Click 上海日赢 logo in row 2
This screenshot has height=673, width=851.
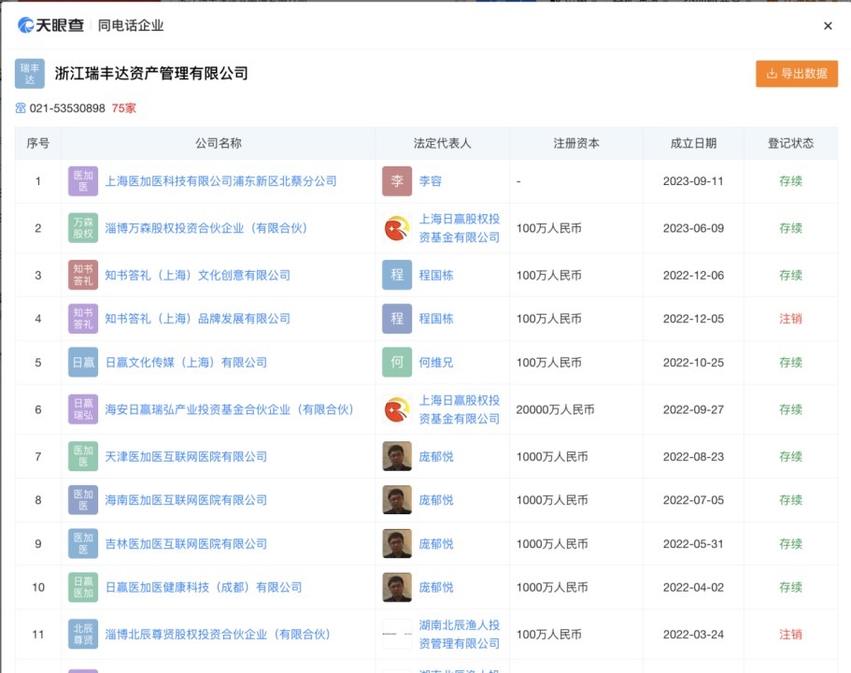(x=397, y=228)
